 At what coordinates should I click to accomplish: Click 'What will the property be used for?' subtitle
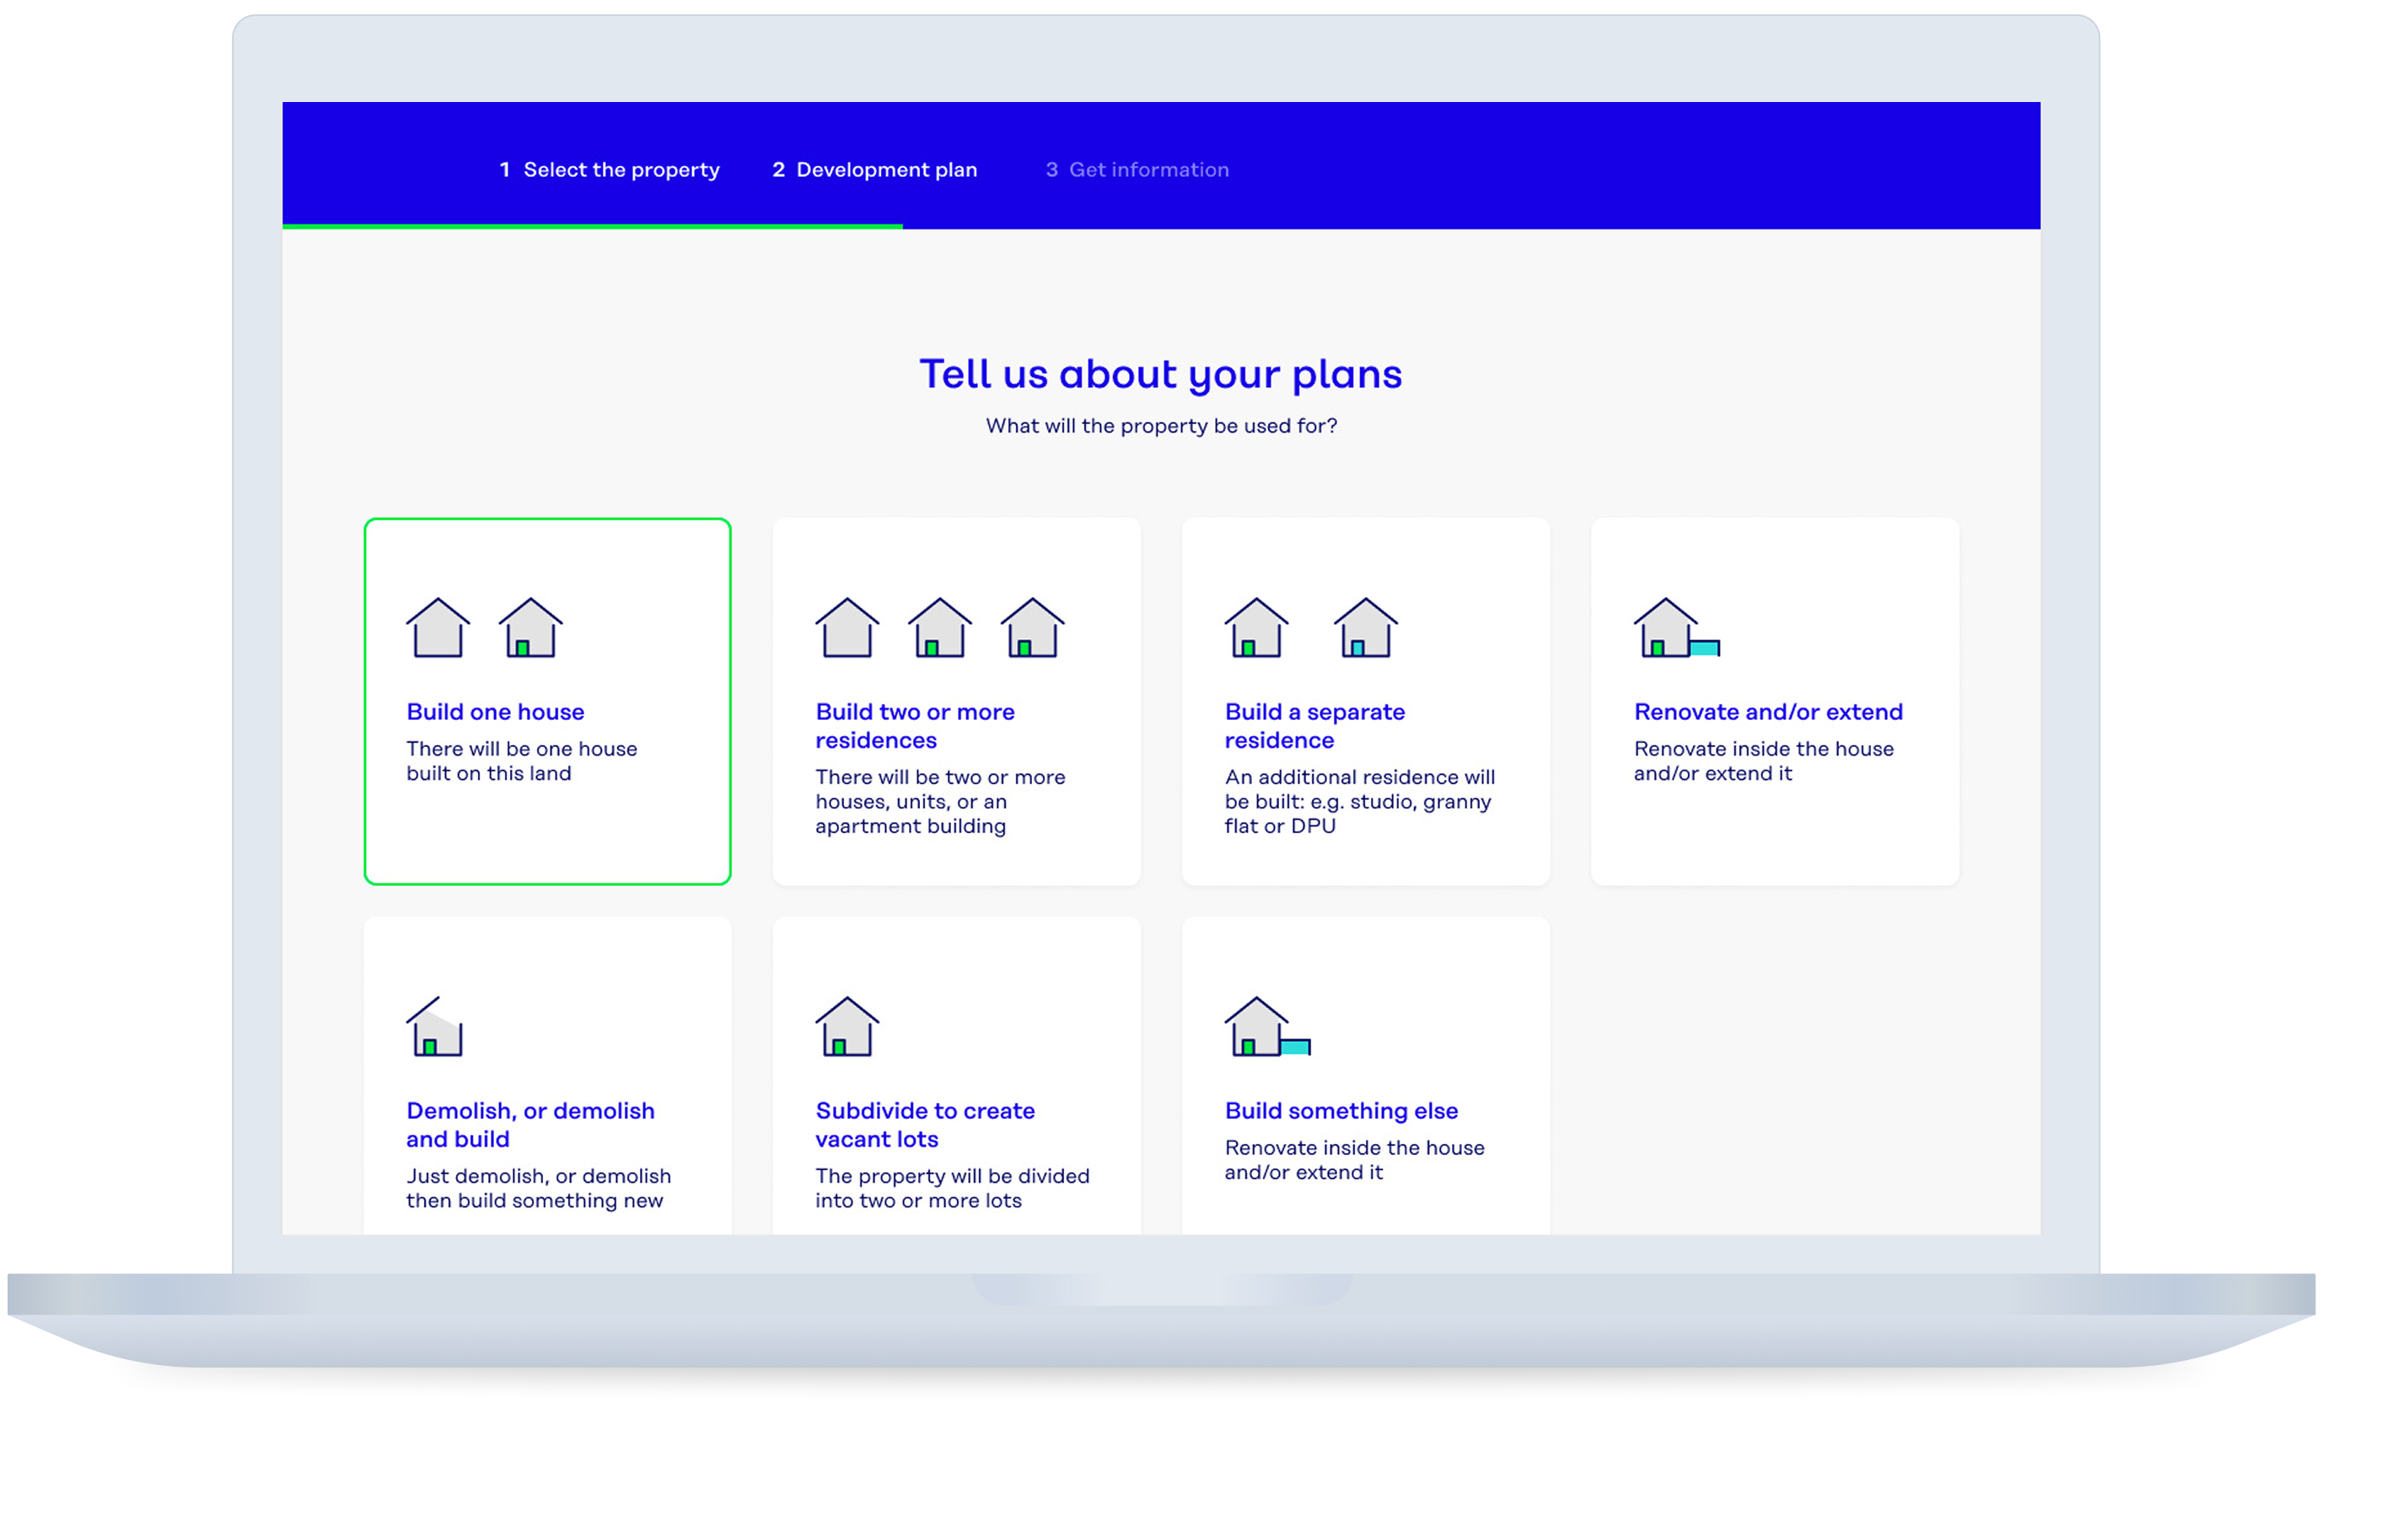click(1161, 426)
